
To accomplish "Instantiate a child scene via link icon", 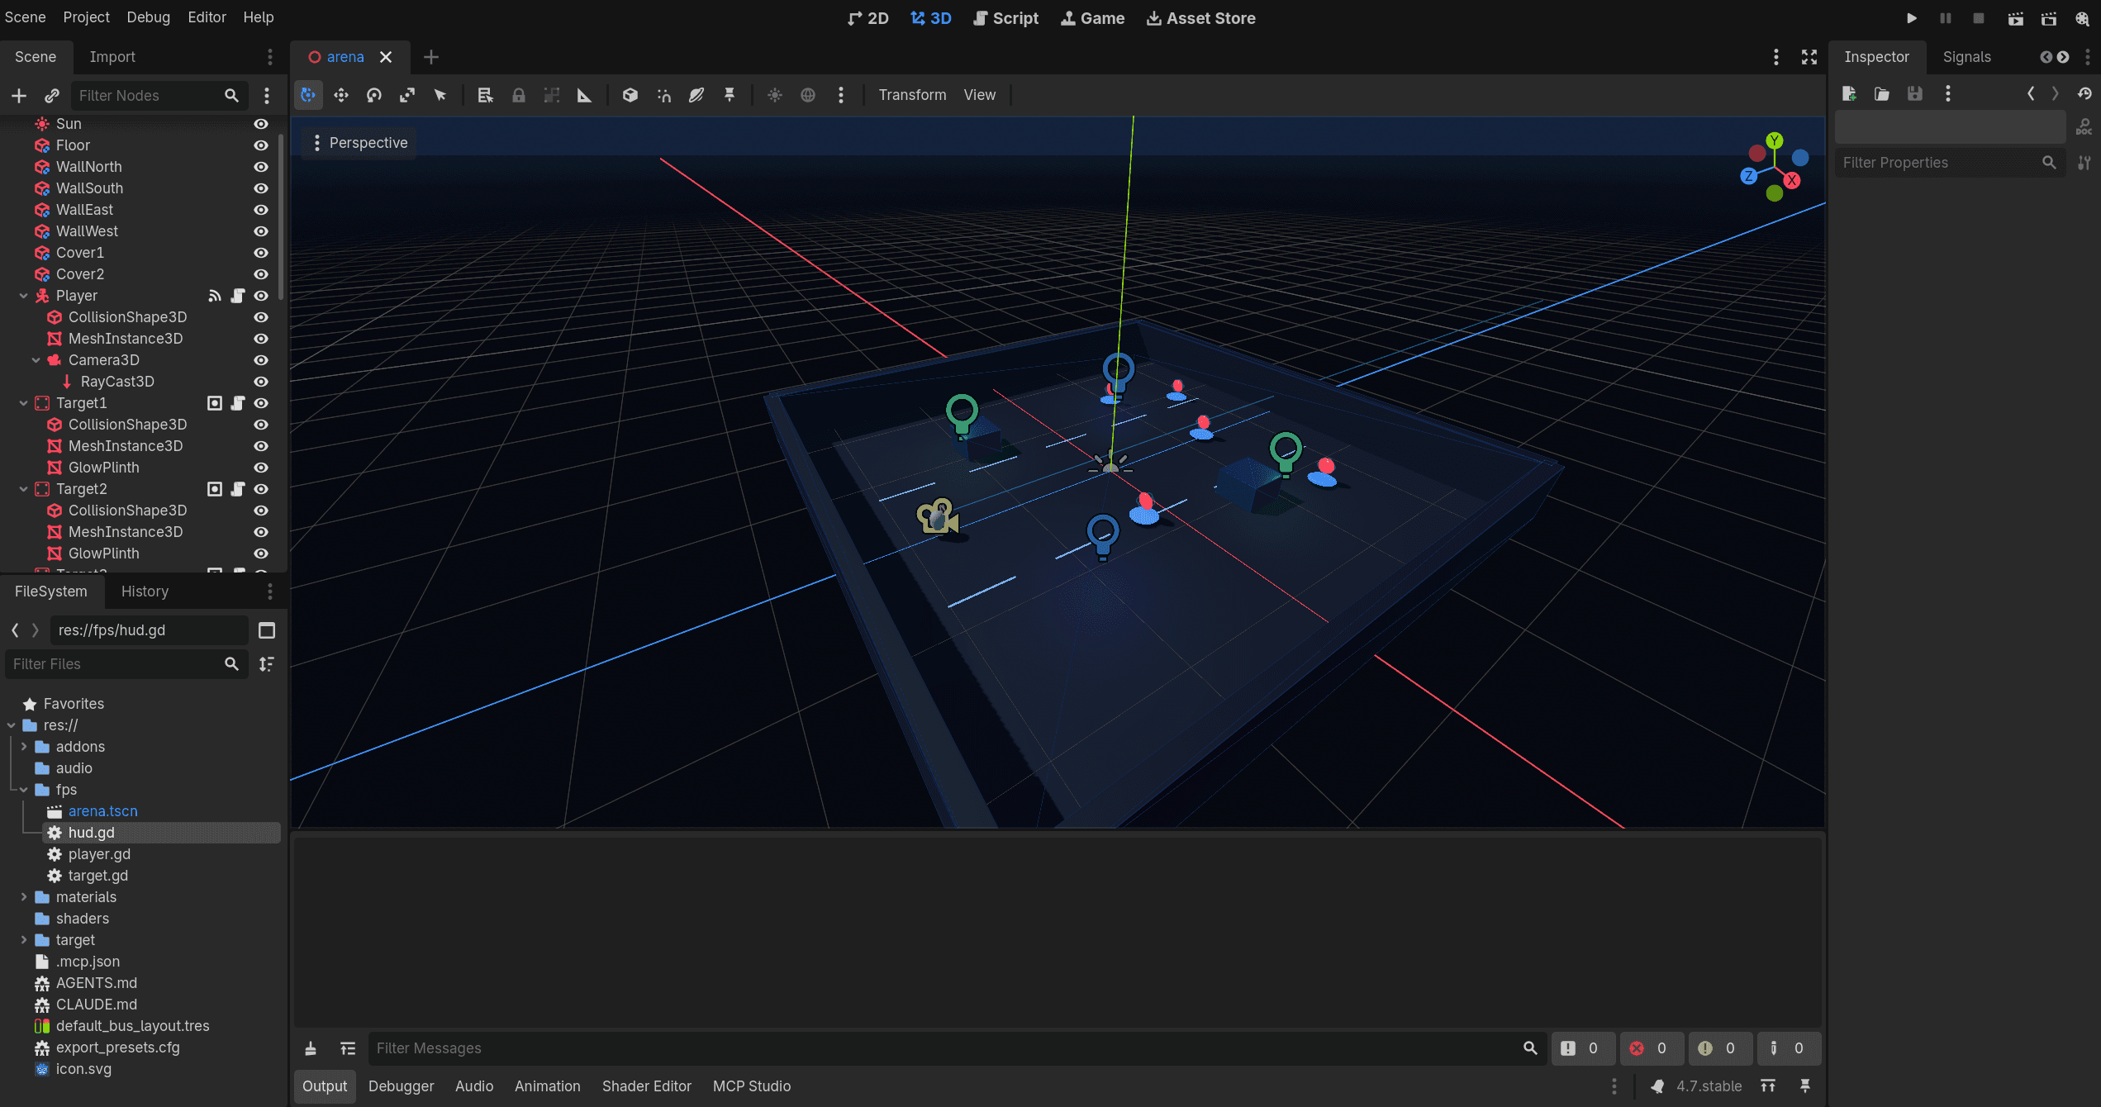I will click(51, 96).
